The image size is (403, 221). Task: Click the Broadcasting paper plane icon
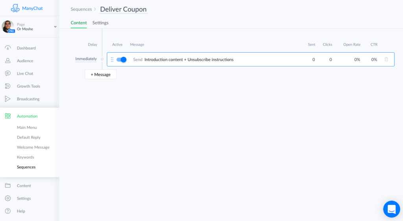pyautogui.click(x=8, y=99)
